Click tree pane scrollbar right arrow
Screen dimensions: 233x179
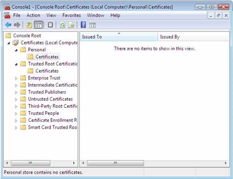[74, 163]
